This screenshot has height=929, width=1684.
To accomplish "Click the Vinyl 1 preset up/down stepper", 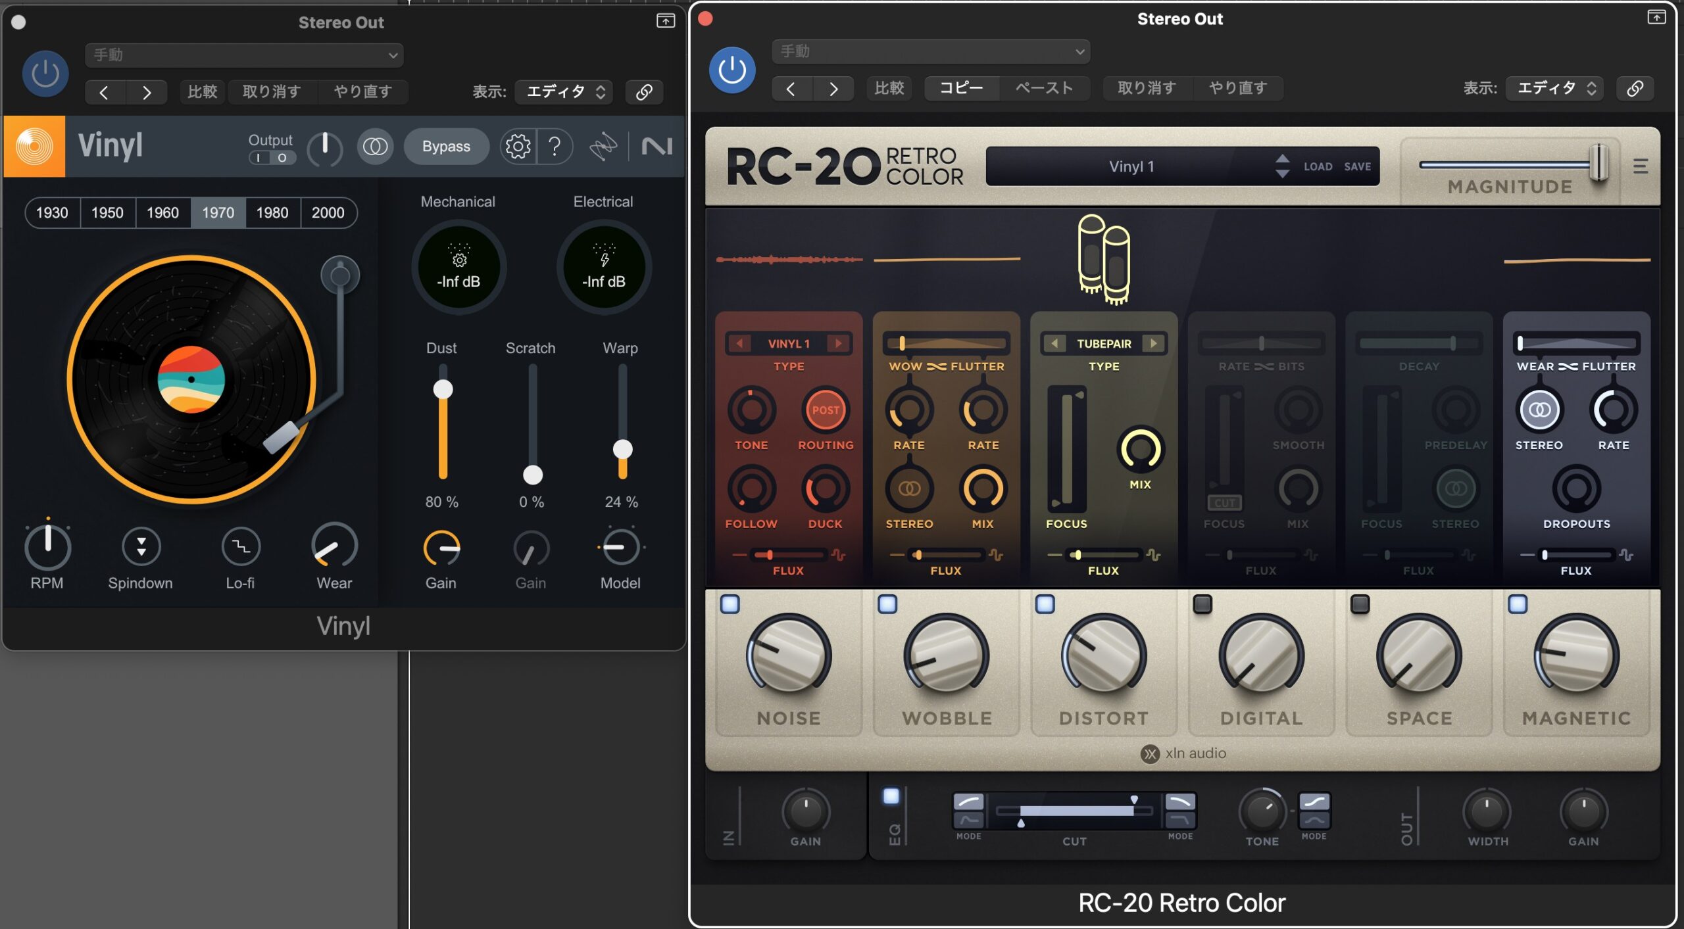I will point(1282,166).
